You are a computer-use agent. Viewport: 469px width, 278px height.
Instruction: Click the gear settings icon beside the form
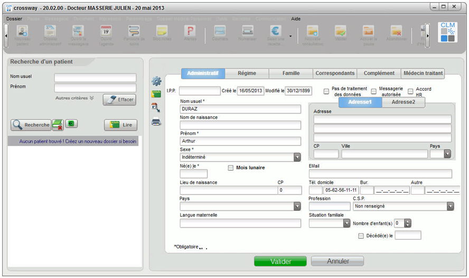[156, 81]
